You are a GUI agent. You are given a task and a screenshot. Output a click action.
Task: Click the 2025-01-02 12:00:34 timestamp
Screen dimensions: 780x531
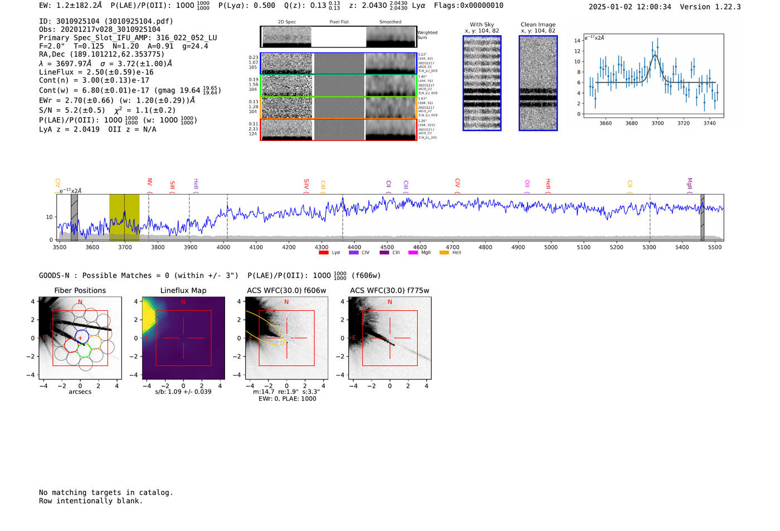(630, 7)
